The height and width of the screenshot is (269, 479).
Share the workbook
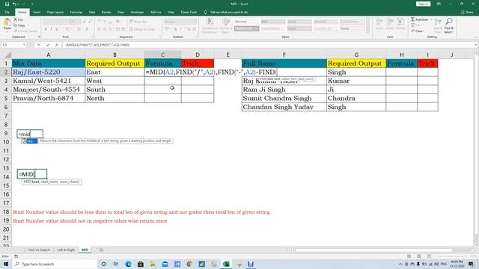(x=467, y=12)
